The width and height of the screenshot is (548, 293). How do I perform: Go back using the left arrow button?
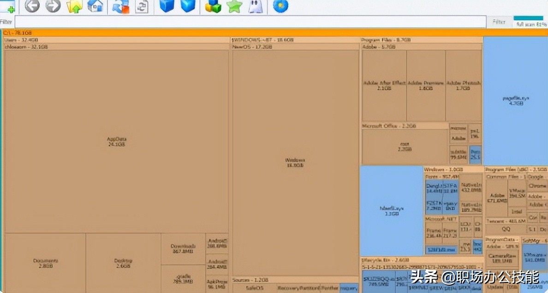[x=32, y=6]
